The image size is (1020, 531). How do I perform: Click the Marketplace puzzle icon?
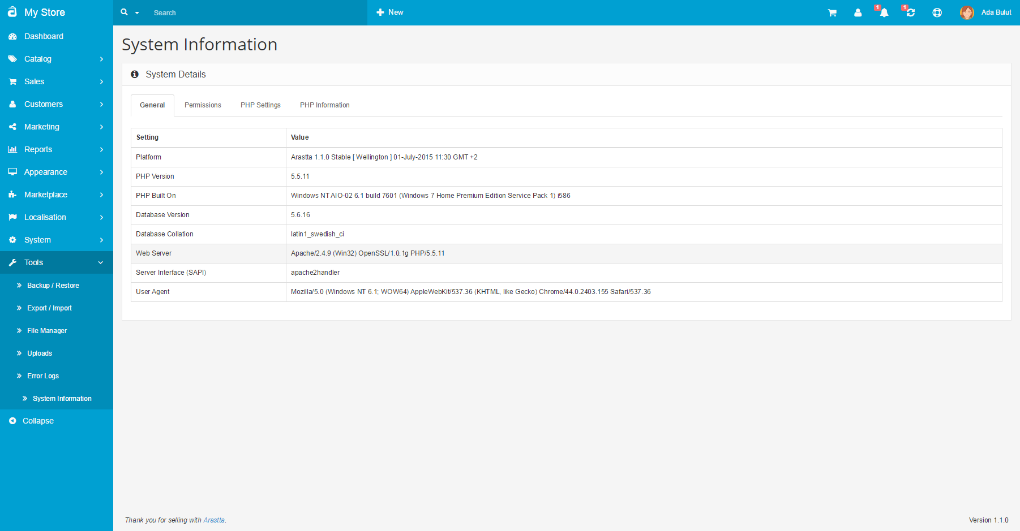pos(12,195)
